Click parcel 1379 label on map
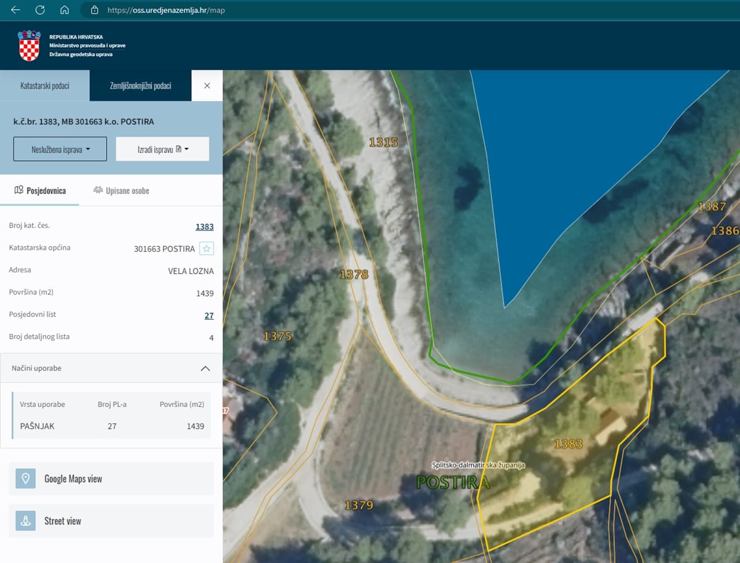 point(358,505)
